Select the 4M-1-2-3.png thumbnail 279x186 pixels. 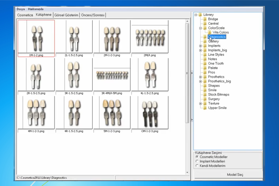coord(36,114)
